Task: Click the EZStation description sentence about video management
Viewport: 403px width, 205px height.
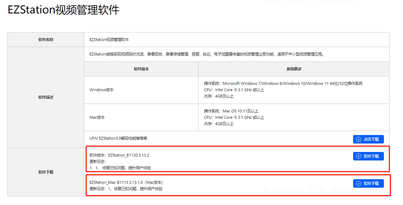Action: 206,54
